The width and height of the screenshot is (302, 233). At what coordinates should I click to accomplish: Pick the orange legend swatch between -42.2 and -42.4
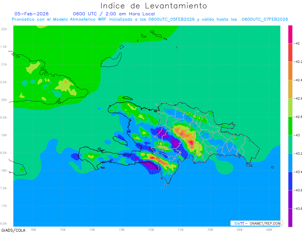(x=290, y=71)
